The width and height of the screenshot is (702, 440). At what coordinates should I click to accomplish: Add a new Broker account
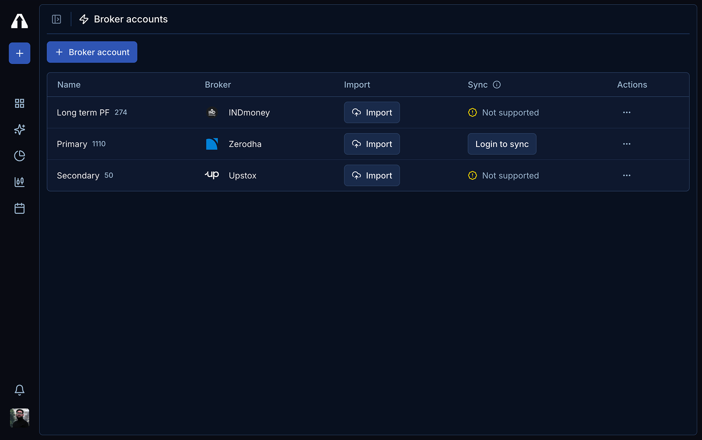tap(92, 52)
